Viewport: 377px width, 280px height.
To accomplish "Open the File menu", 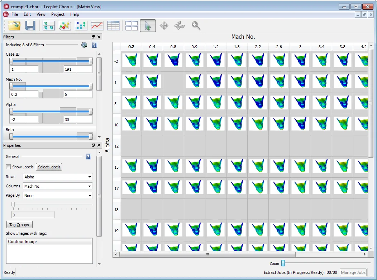I will [x=15, y=14].
